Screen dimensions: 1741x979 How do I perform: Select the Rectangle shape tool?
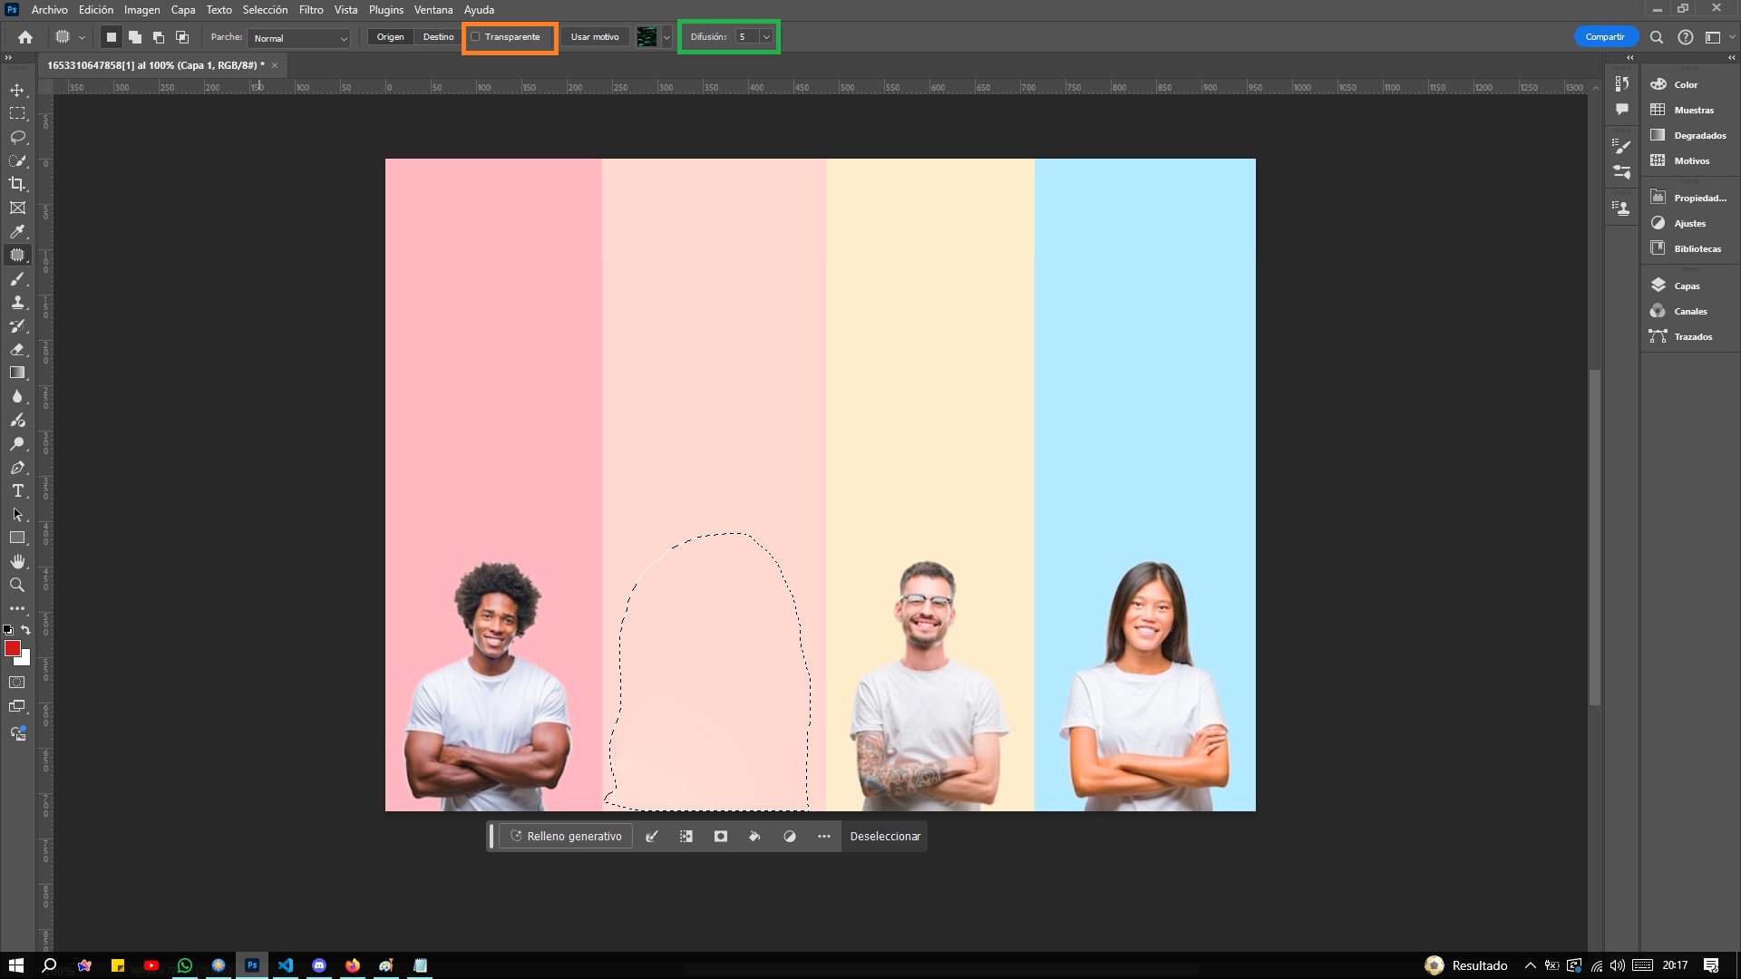(x=17, y=538)
